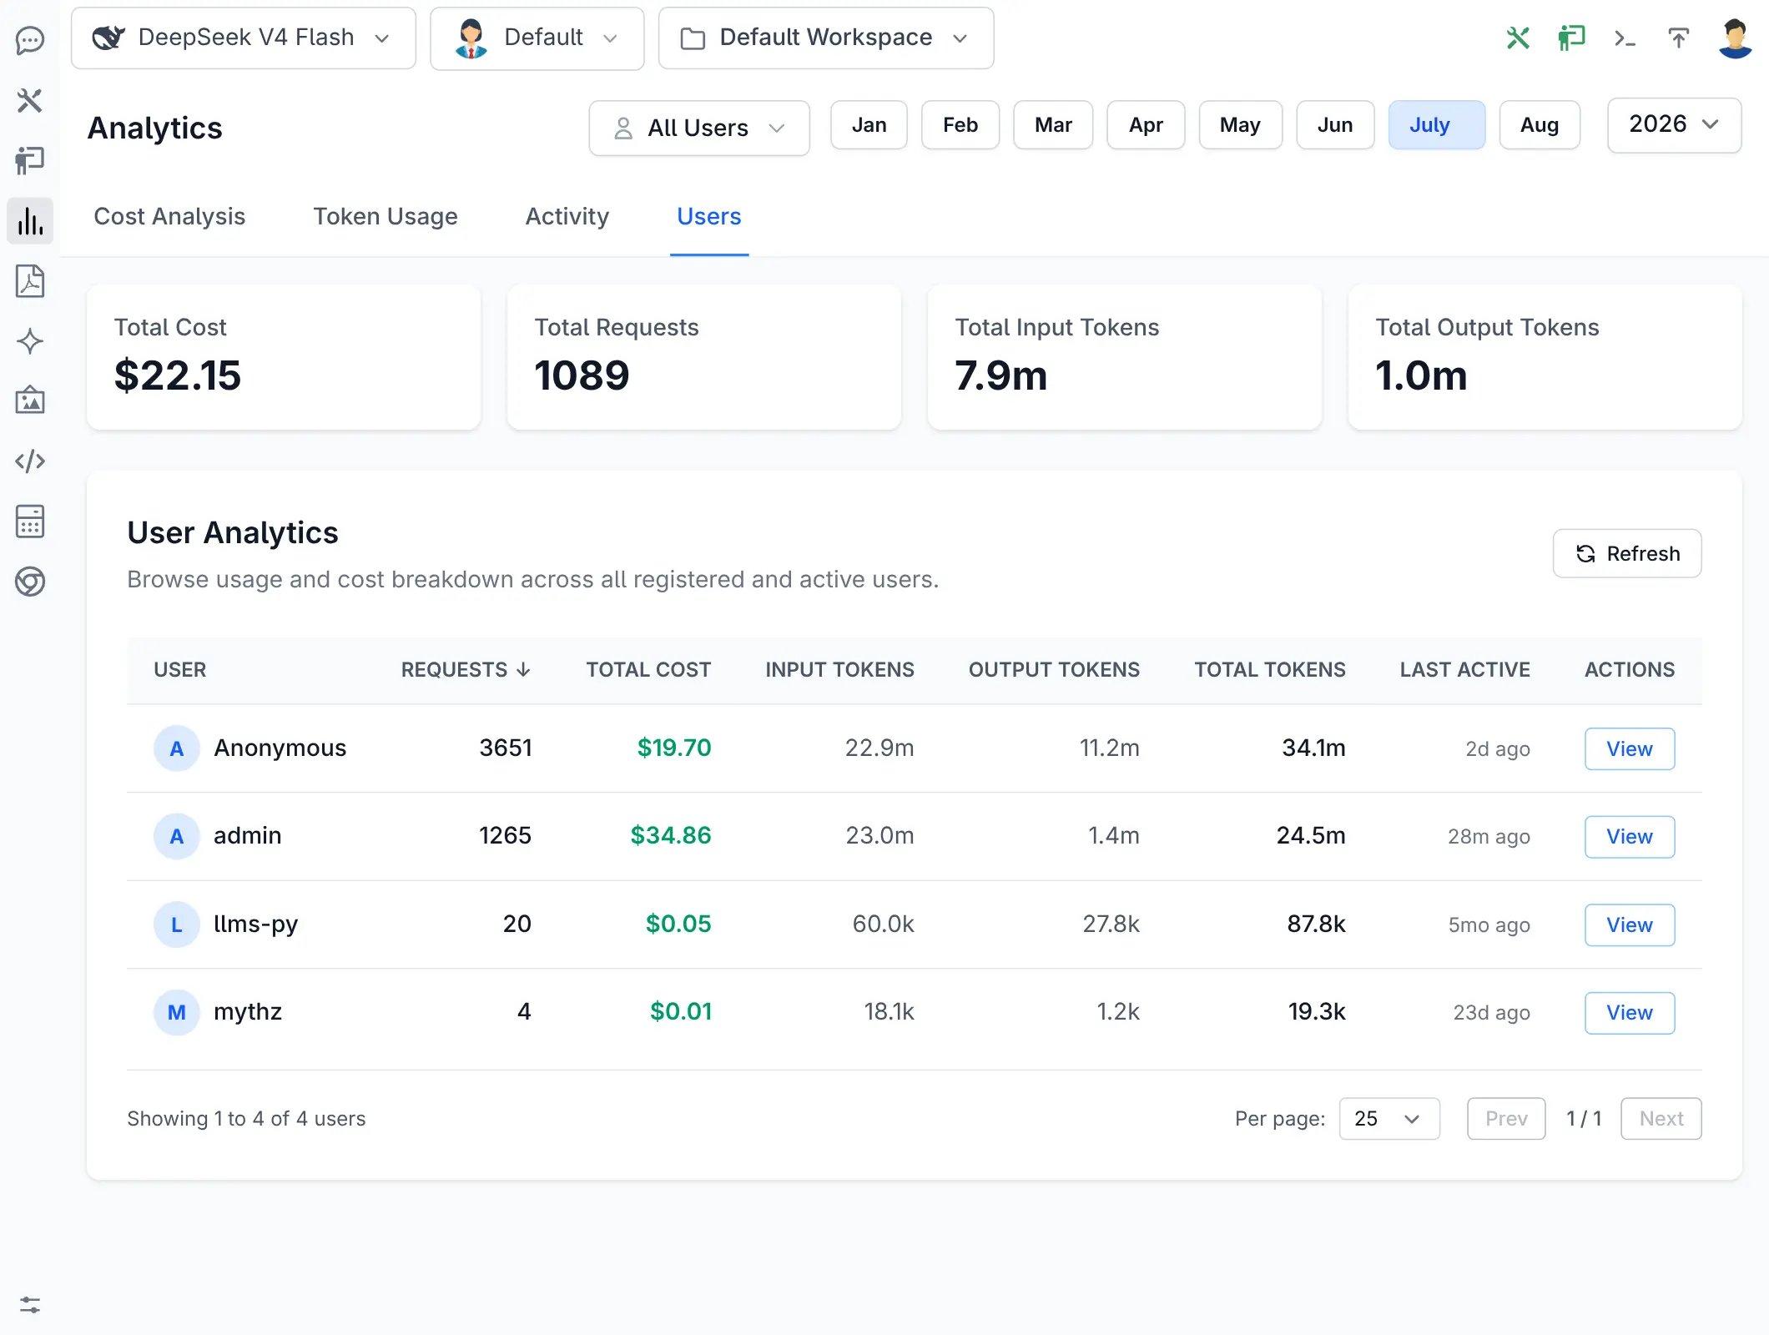
Task: Open the 2026 year dropdown
Action: tap(1674, 125)
